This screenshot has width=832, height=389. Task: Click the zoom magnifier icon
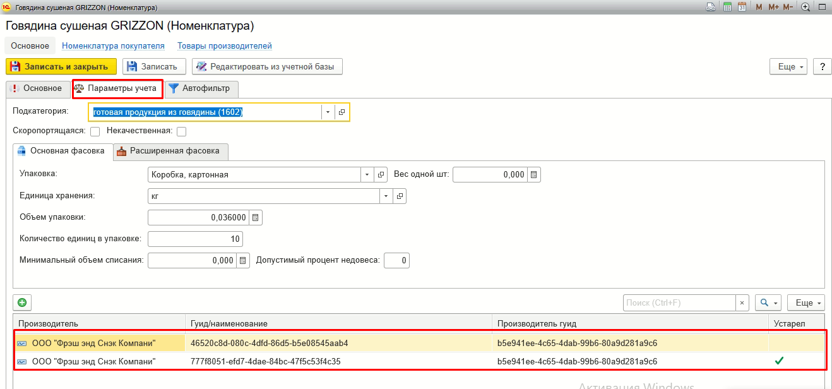click(x=805, y=7)
